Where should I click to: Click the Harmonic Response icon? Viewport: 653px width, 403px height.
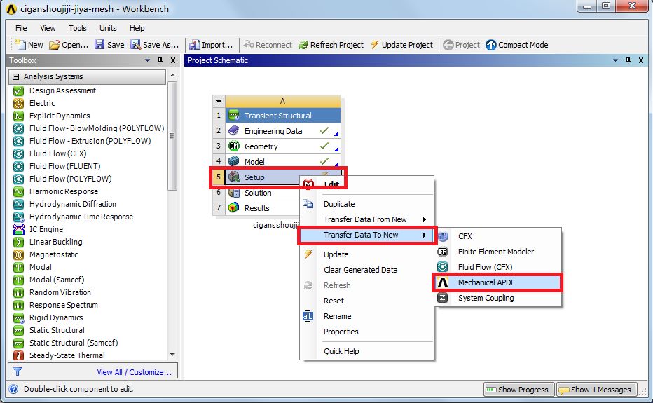coord(18,191)
